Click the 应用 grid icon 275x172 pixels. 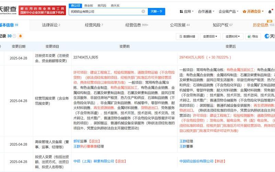pyautogui.click(x=181, y=11)
